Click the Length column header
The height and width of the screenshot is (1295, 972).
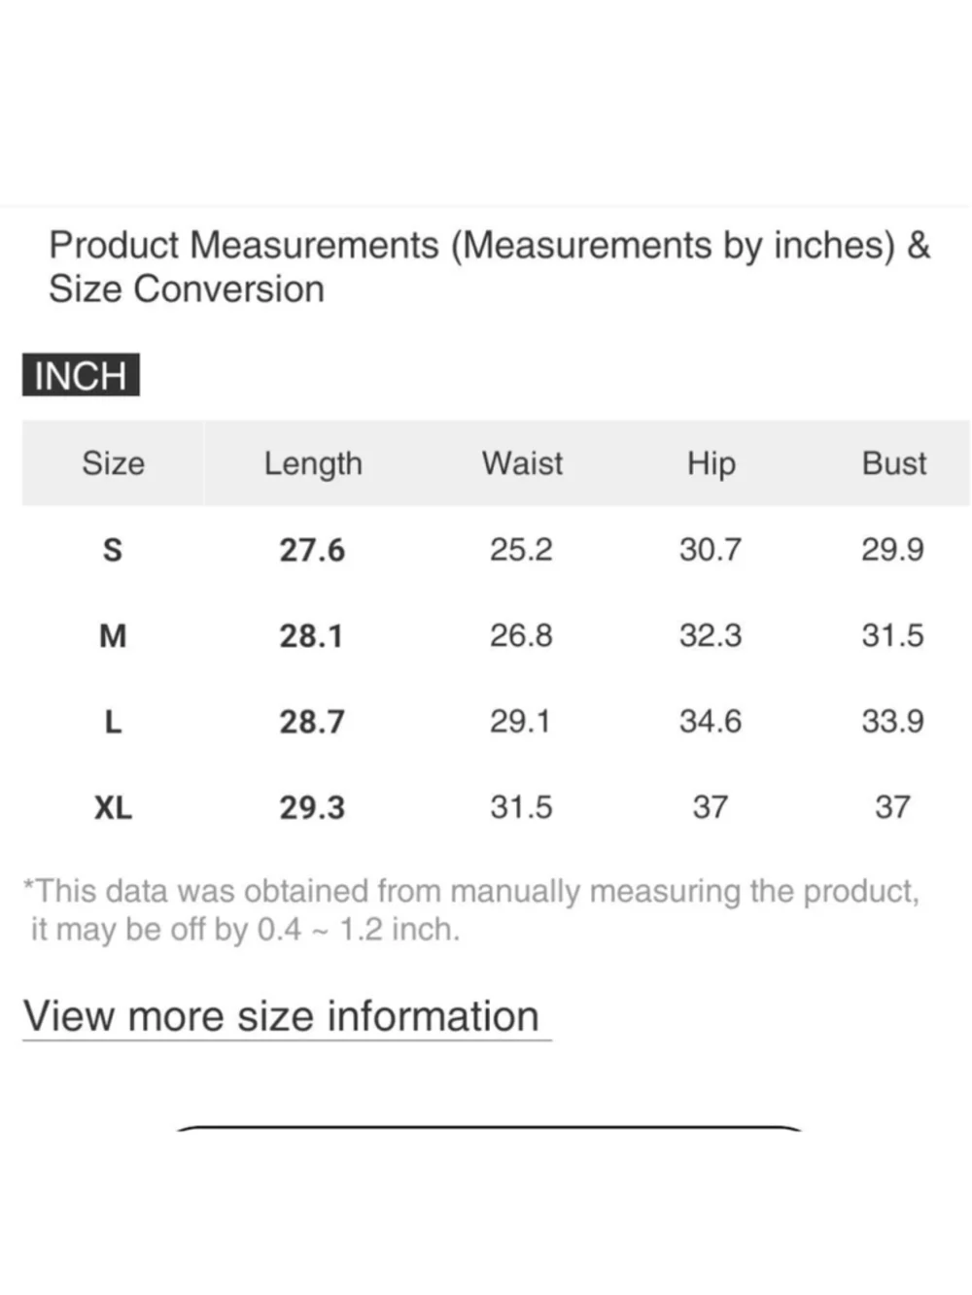tap(313, 463)
